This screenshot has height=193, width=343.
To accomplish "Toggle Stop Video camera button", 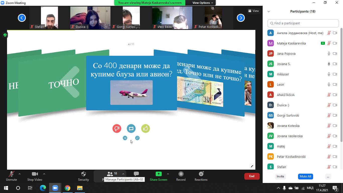I will click(35, 174).
